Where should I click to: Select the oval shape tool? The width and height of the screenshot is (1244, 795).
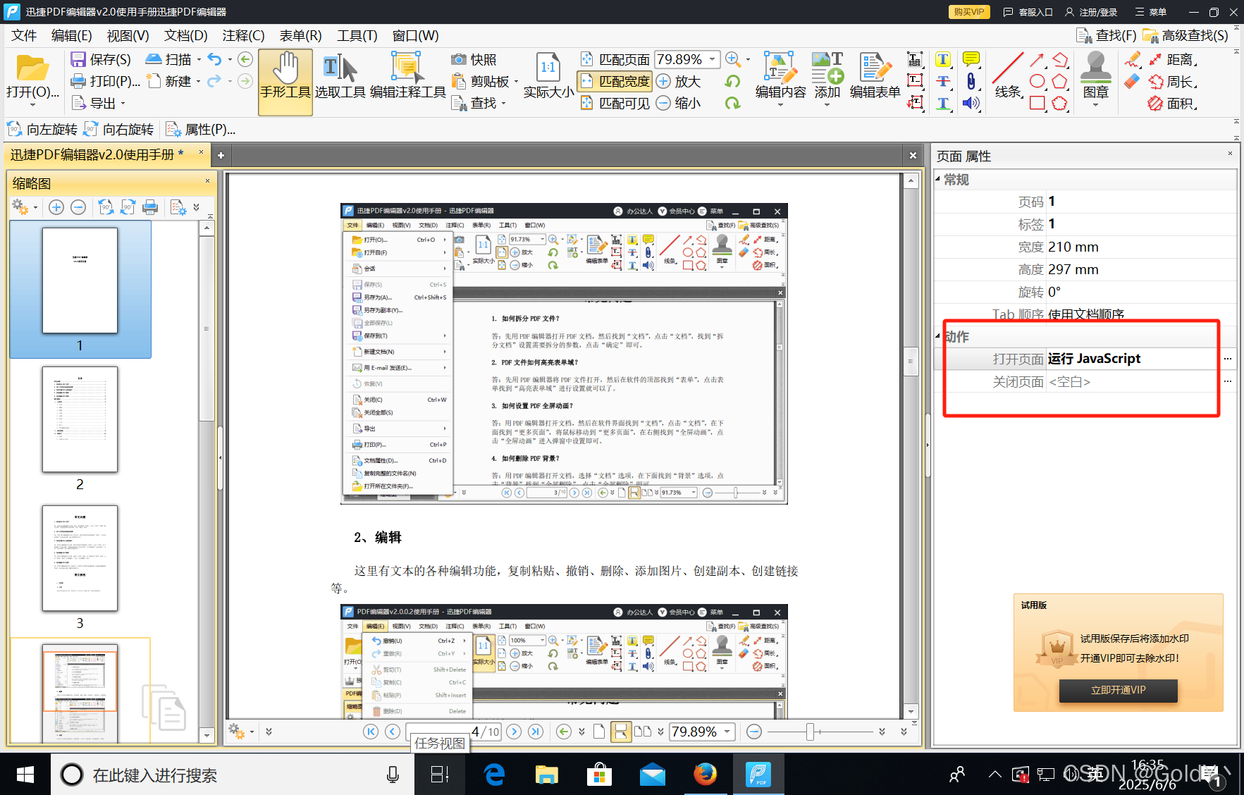click(1037, 82)
